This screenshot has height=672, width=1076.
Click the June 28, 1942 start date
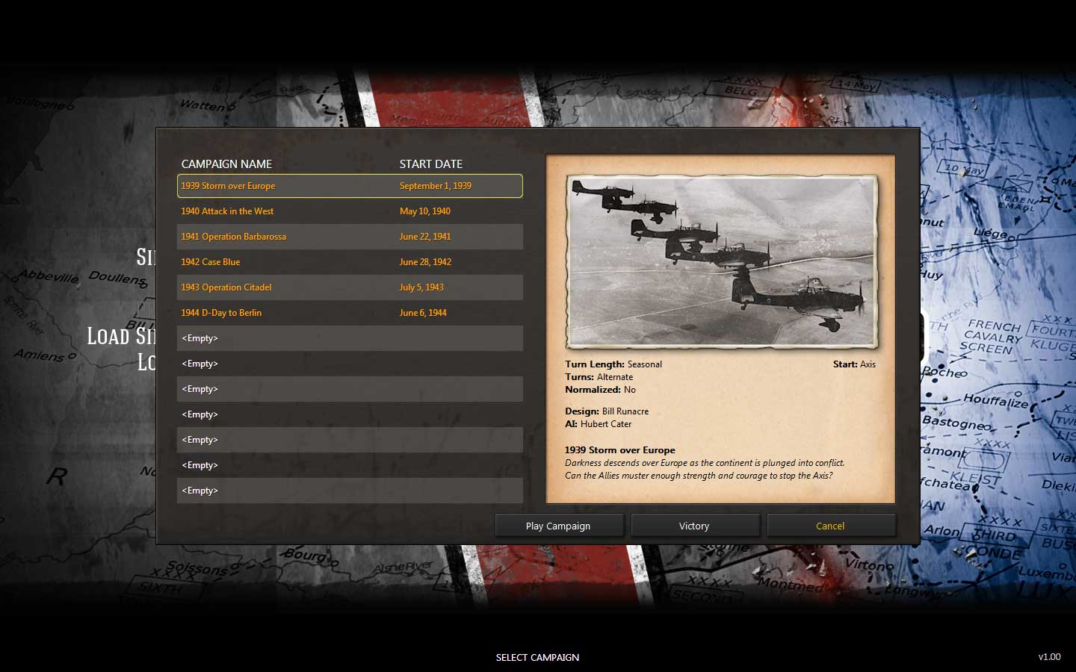point(425,262)
